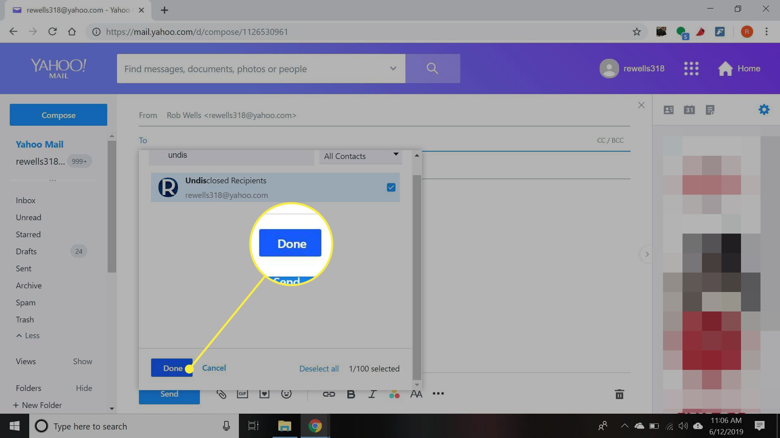Click the More options icon in toolbar

tap(439, 394)
